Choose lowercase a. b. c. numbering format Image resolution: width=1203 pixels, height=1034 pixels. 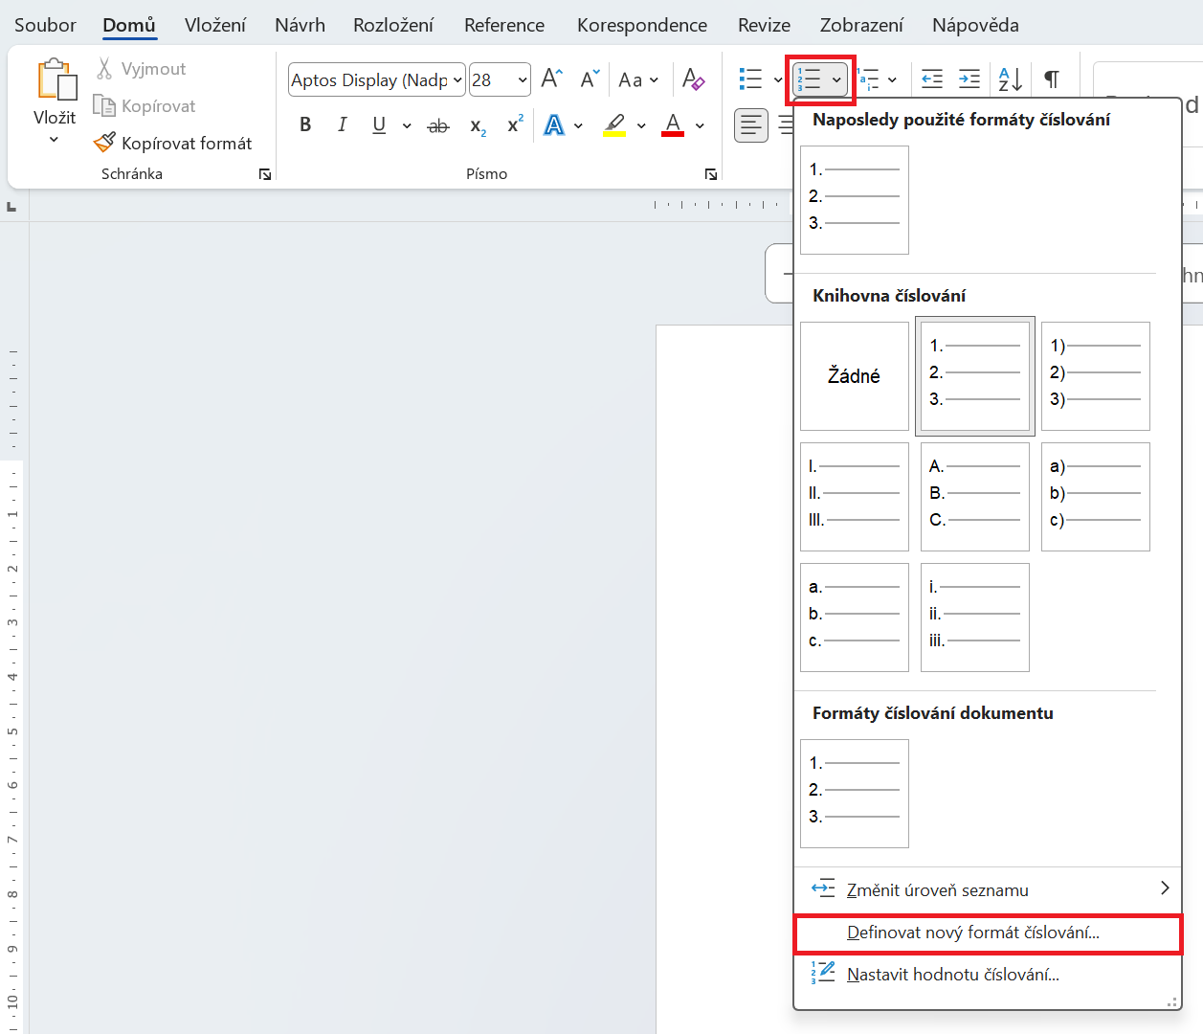click(x=855, y=618)
